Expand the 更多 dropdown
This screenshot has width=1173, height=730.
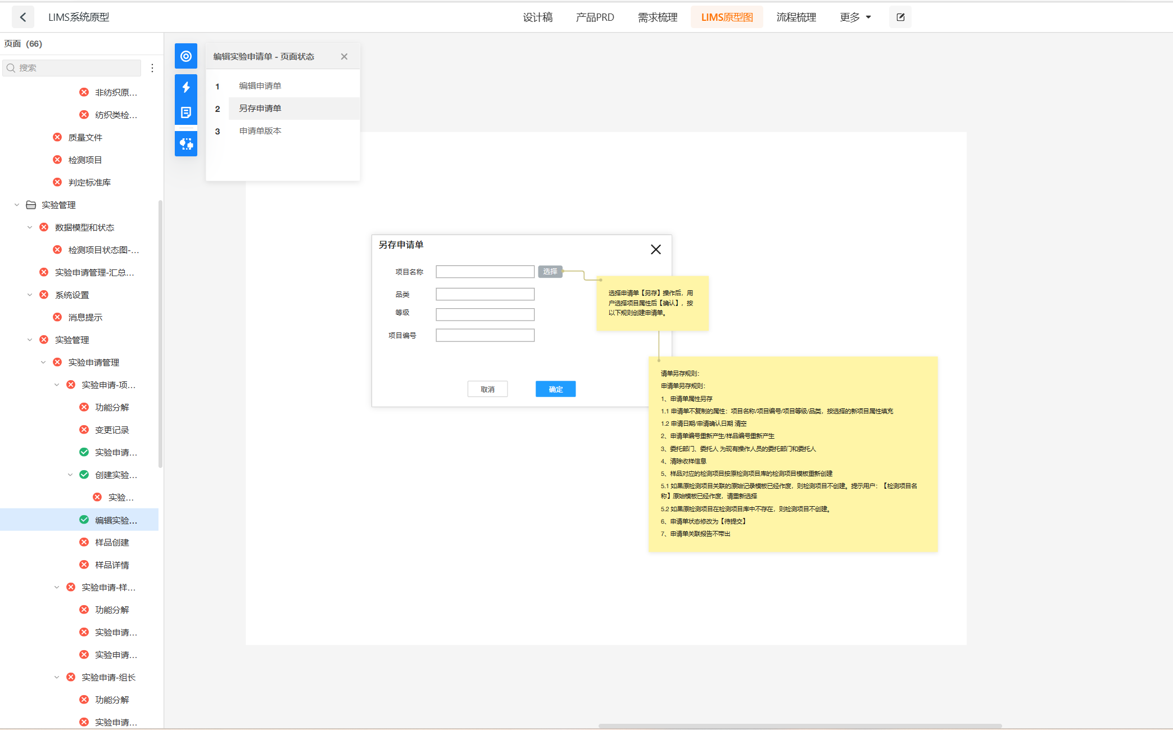(x=855, y=17)
